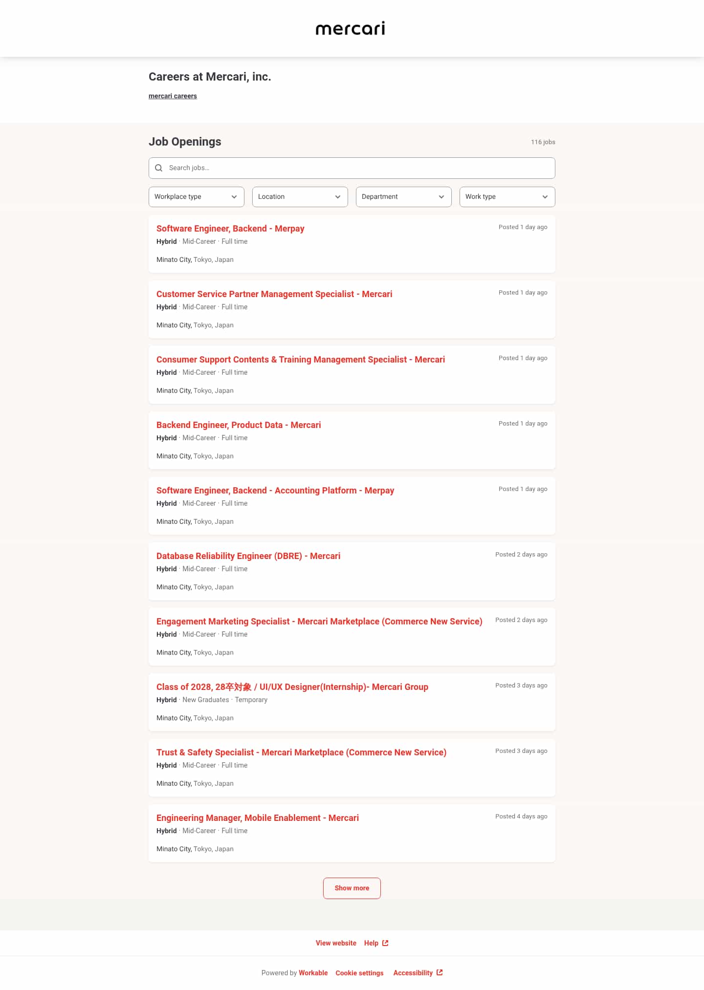
Task: Click the external-link icon beside Accessibility
Action: coord(440,972)
